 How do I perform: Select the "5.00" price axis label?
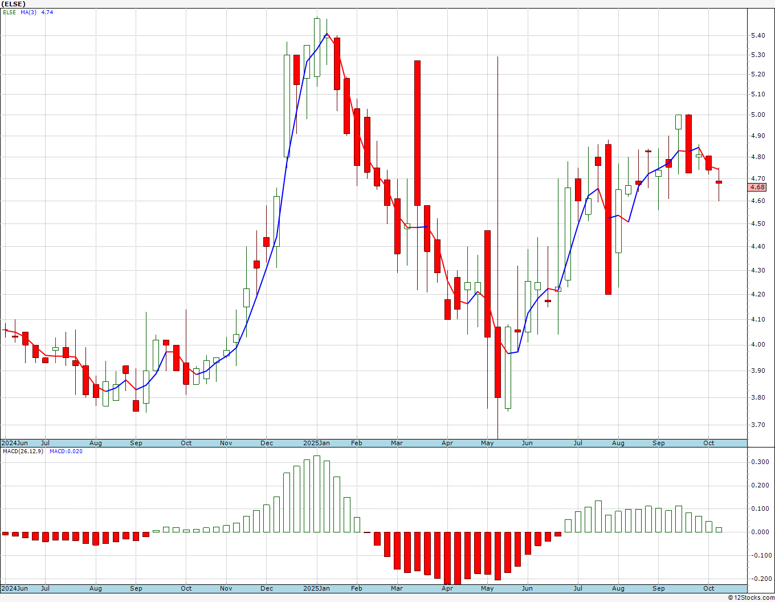pos(758,115)
